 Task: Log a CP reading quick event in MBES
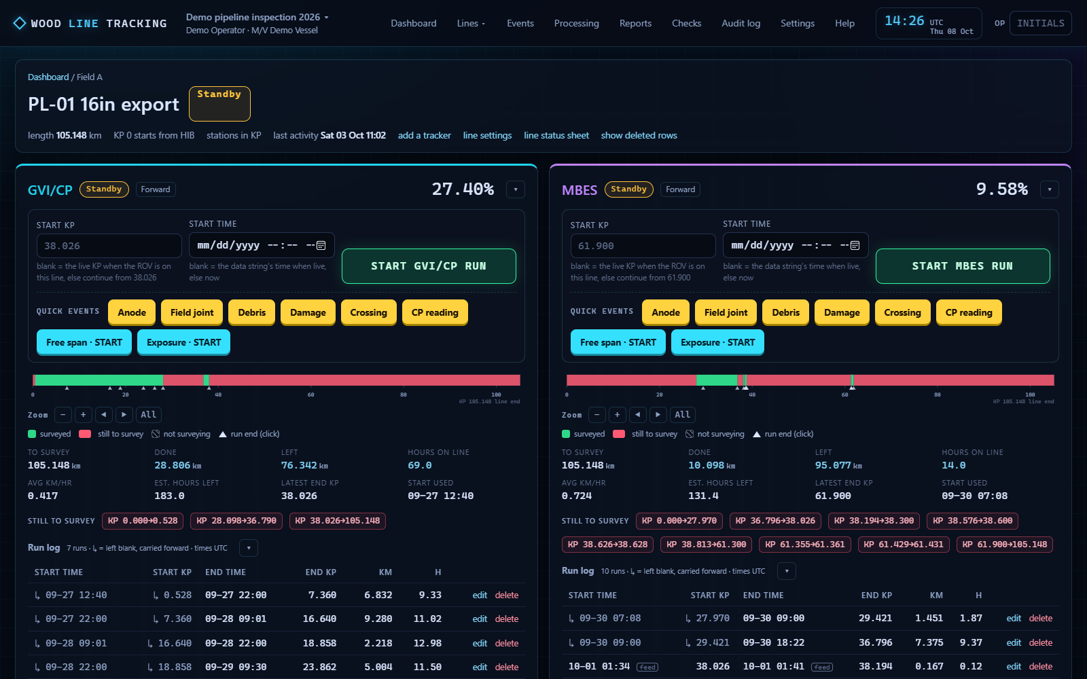(969, 312)
